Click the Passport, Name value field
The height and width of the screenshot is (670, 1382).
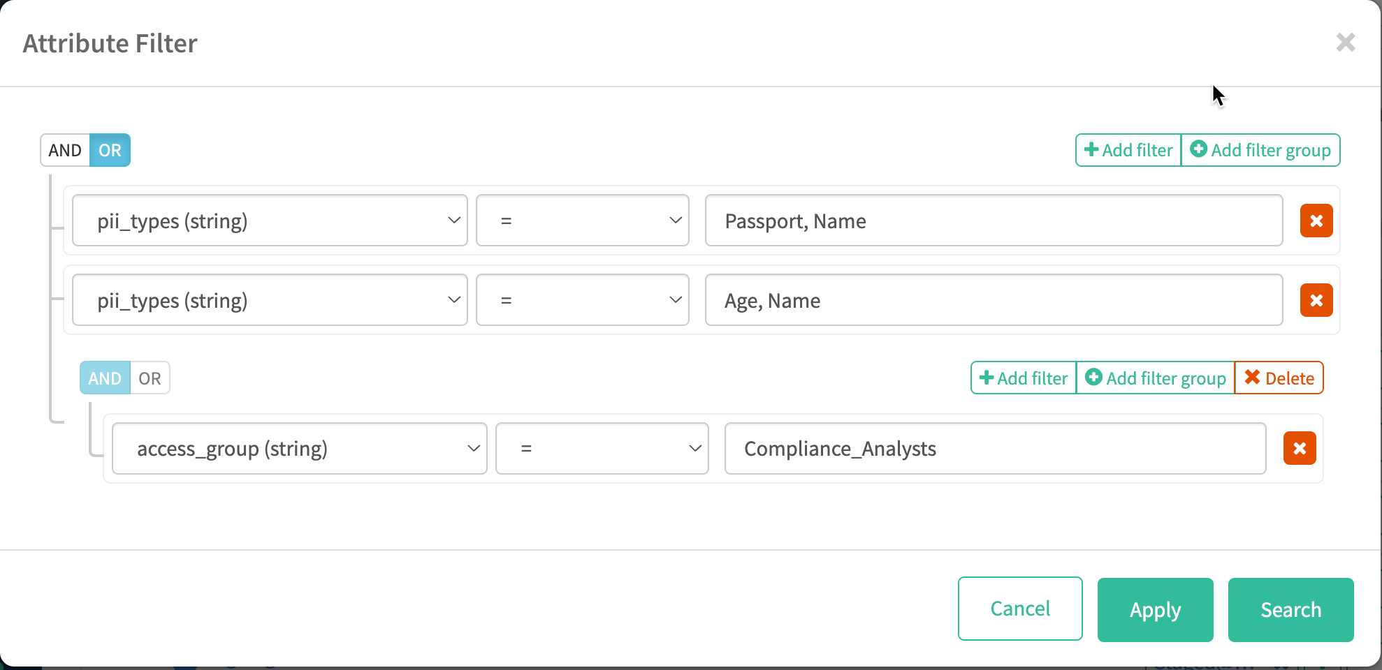pos(994,221)
